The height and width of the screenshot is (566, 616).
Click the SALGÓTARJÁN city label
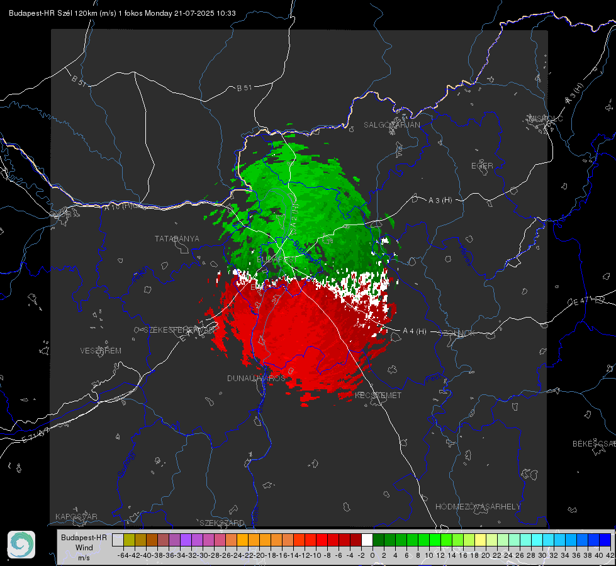click(x=391, y=125)
